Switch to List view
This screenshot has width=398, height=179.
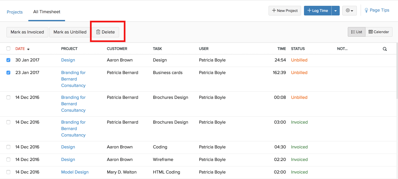tap(356, 32)
